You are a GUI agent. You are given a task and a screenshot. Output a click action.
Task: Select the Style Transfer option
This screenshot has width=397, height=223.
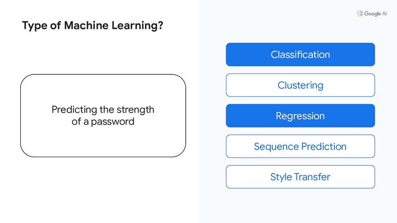(300, 177)
